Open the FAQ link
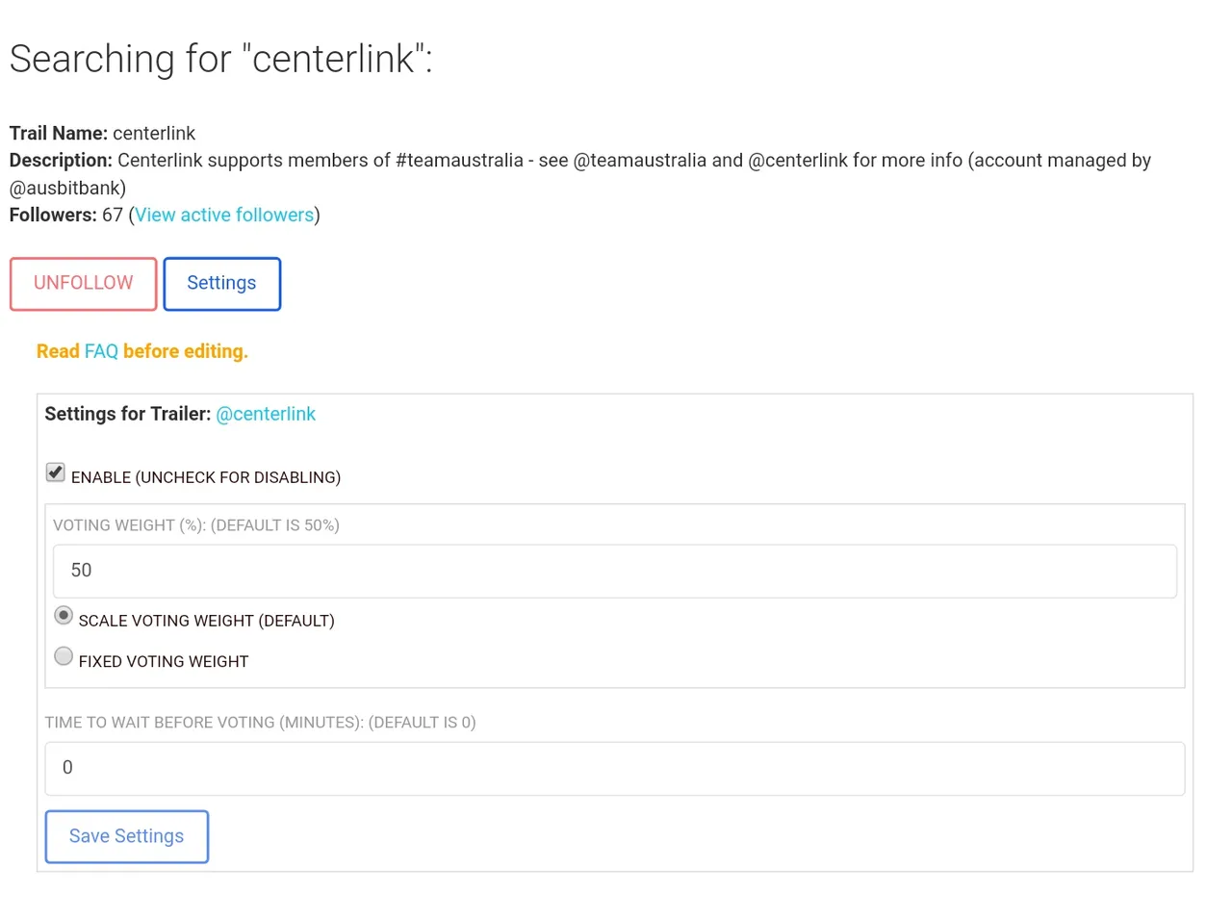 click(x=101, y=351)
